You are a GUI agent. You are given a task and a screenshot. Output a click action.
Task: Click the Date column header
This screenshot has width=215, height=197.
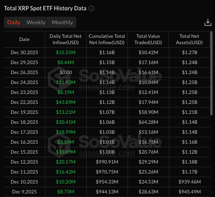24,39
